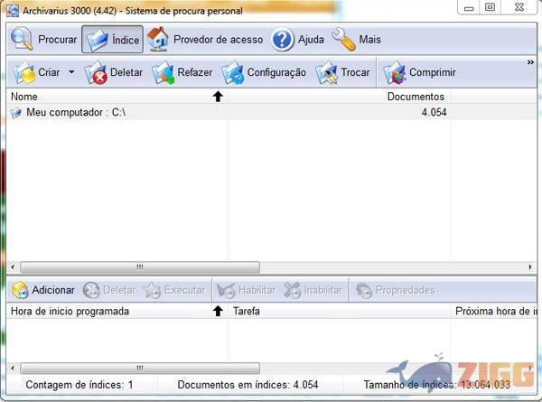Open the Ajuda help icon
Viewport: 542px width, 402px height.
point(283,40)
